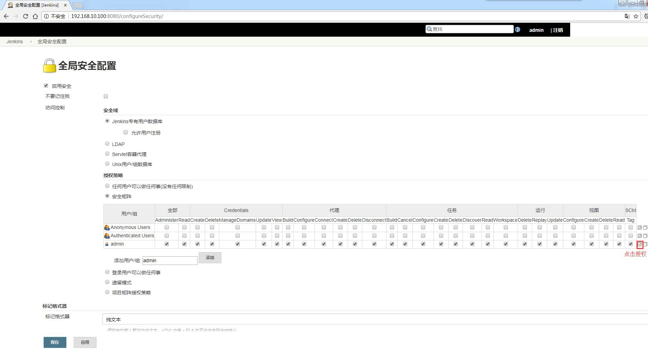648x349 pixels.
Task: Open a new browser tab
Action: [79, 5]
